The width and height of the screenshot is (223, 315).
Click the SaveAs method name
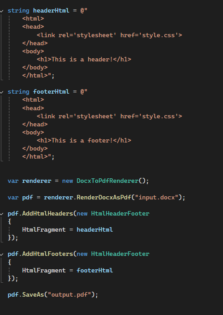[33, 295]
